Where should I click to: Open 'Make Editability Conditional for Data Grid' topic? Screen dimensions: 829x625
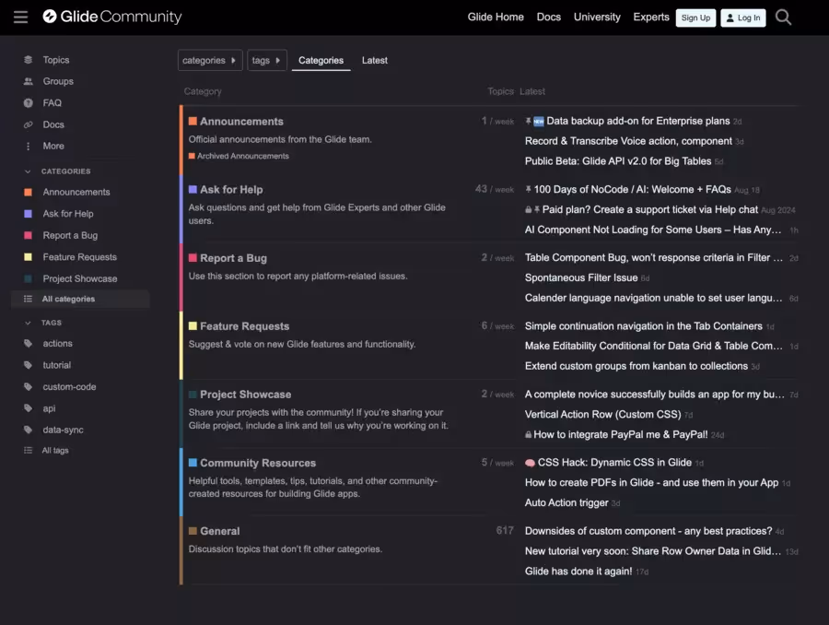coord(653,346)
